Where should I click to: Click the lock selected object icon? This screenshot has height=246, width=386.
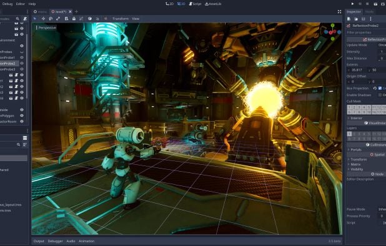pos(74,19)
